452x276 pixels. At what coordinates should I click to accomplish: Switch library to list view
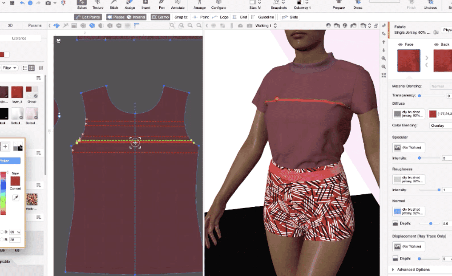pyautogui.click(x=25, y=68)
